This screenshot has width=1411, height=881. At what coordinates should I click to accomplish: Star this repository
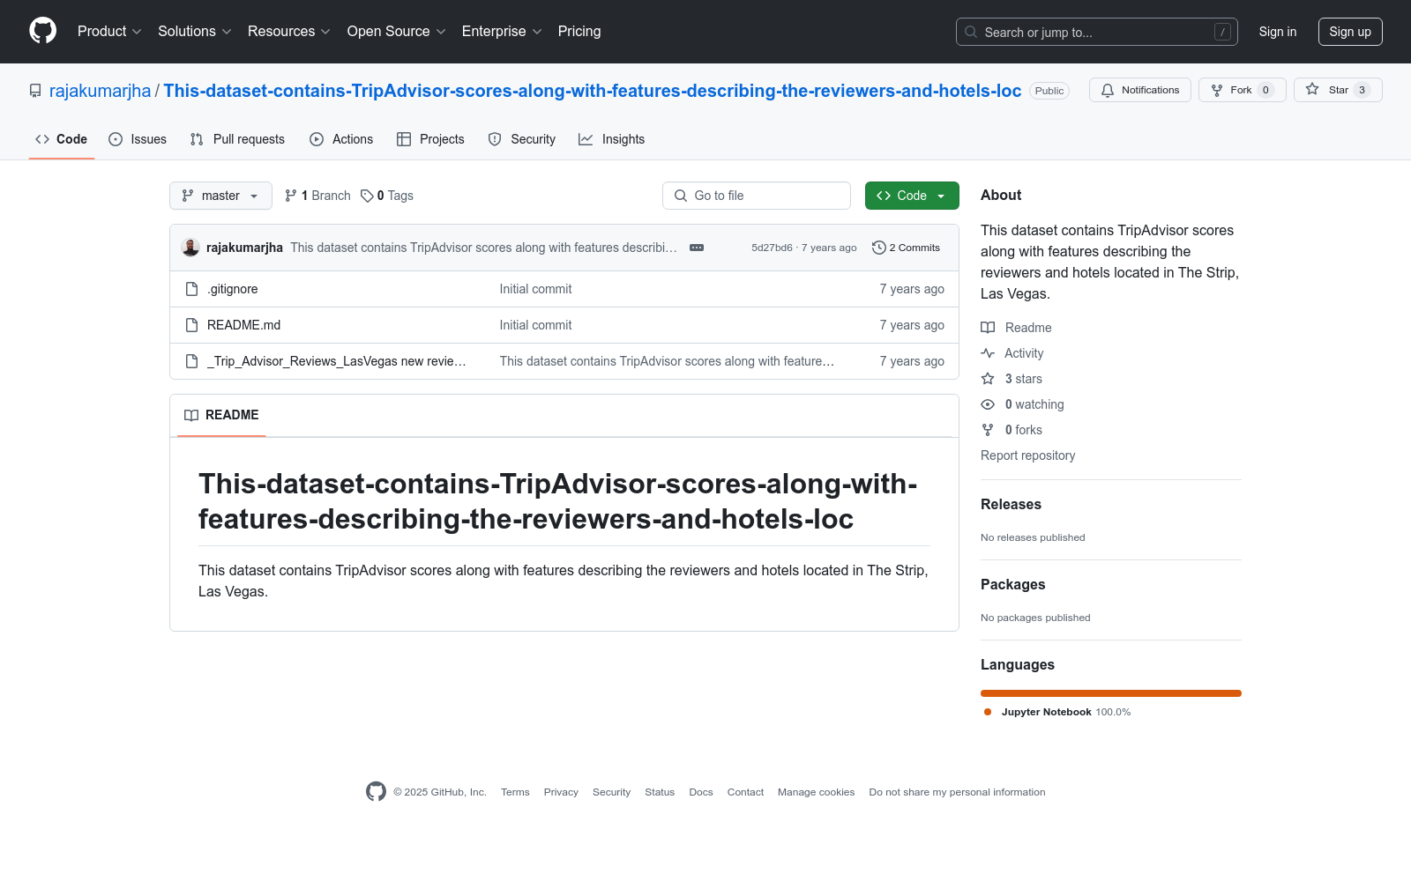pyautogui.click(x=1338, y=90)
